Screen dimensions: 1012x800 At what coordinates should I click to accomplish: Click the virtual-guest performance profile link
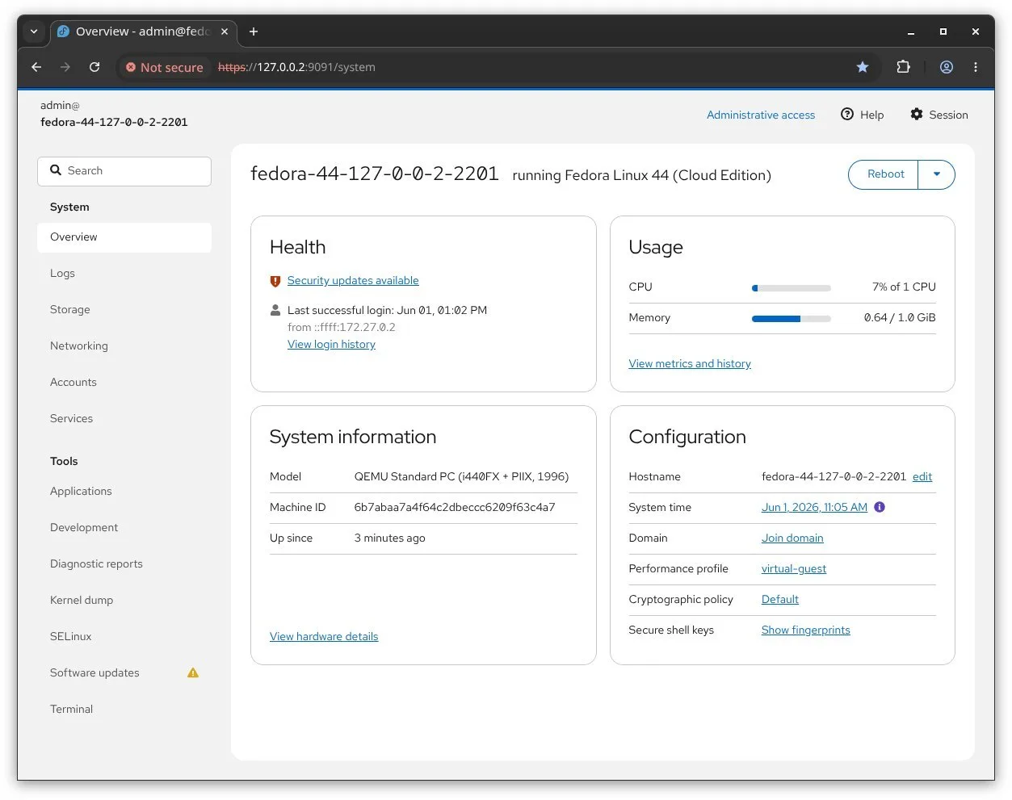coord(794,569)
